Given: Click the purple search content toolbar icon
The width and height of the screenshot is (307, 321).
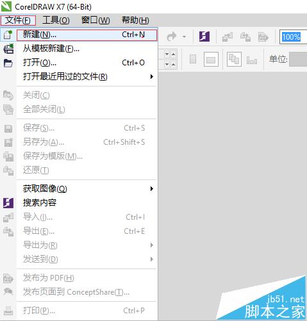Looking at the screenshot, I should pos(204,37).
